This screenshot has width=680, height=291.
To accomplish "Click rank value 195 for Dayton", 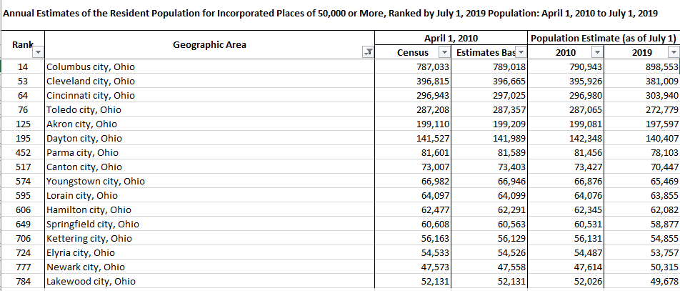I will coord(23,139).
